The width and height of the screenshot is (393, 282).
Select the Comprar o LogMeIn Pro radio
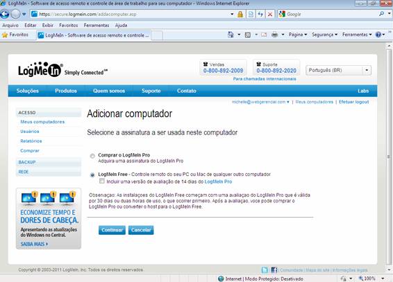click(92, 156)
